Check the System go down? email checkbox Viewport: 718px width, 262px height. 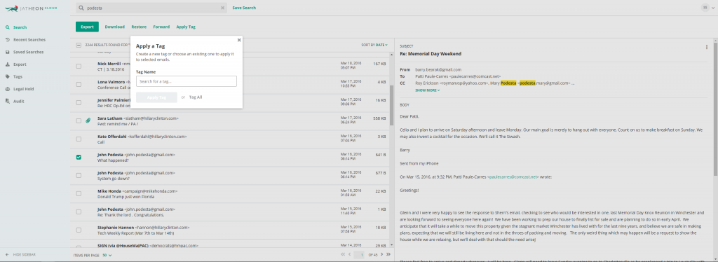pos(79,176)
